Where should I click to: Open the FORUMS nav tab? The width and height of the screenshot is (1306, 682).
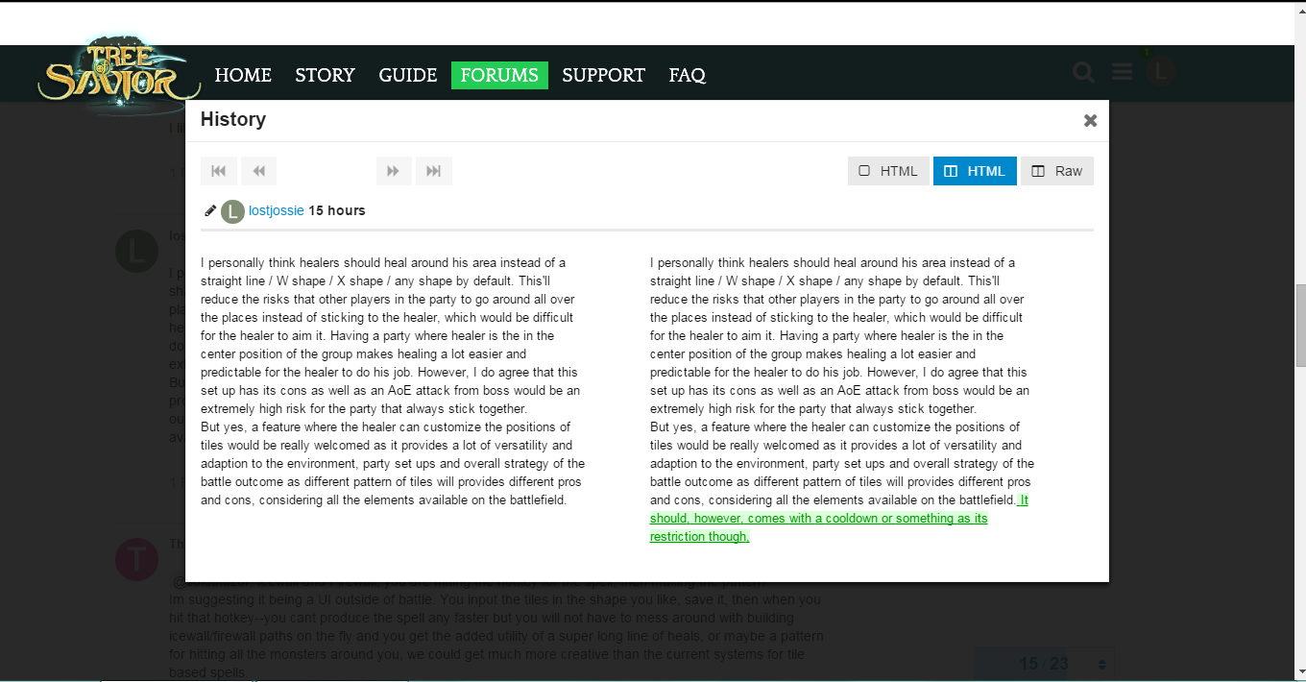(x=499, y=75)
